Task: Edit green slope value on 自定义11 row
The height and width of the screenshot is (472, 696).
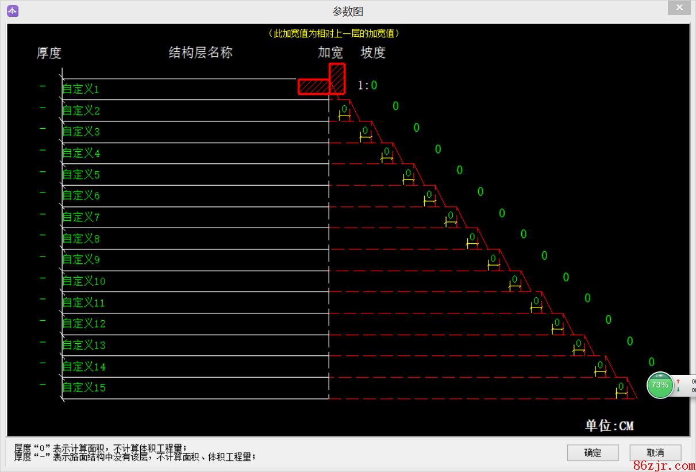Action: click(587, 298)
